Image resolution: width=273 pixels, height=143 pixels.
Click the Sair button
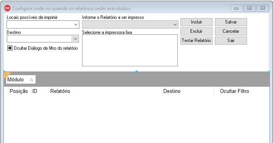(x=231, y=40)
